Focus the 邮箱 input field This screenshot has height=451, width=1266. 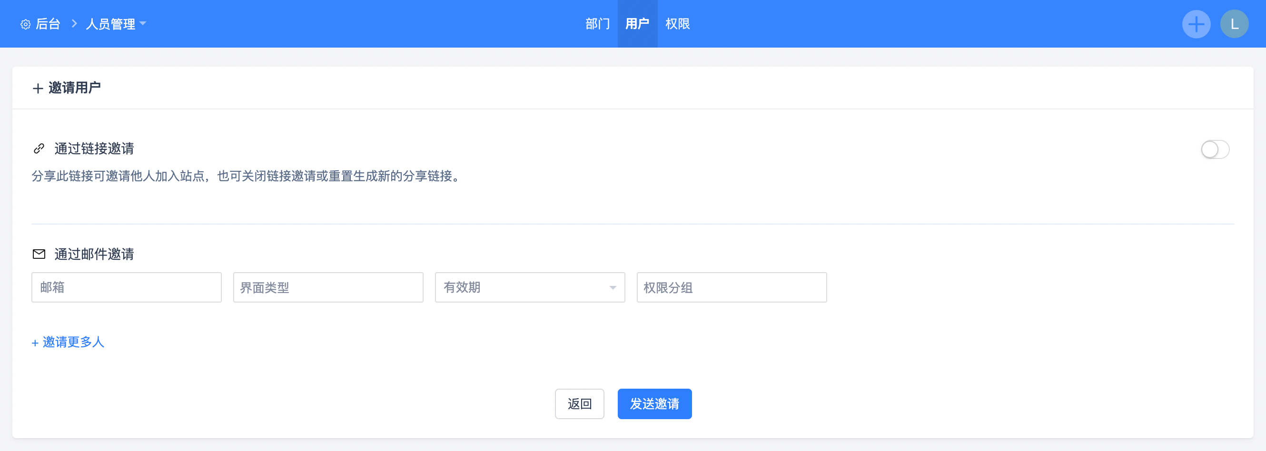126,287
